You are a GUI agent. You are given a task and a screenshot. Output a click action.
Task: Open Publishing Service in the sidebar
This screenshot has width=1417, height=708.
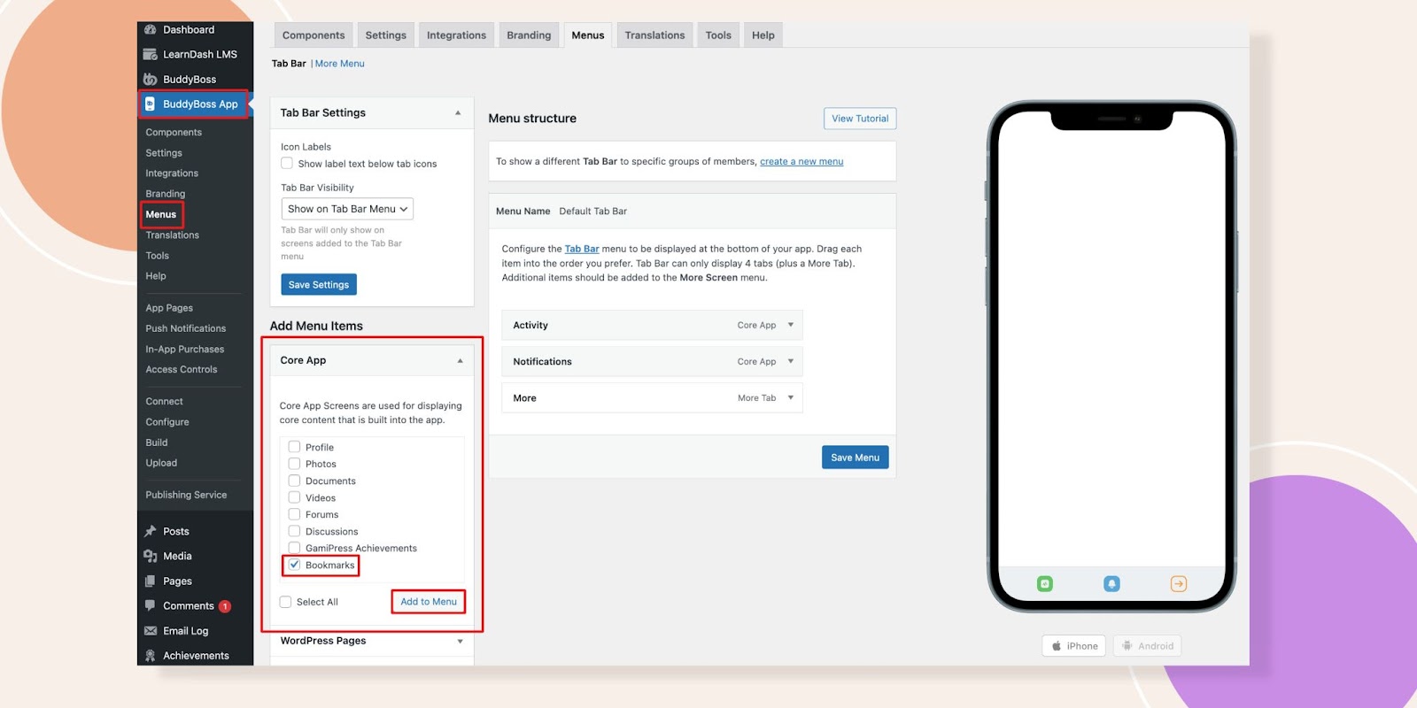(186, 495)
